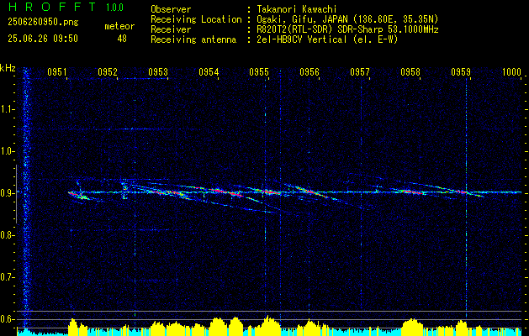This screenshot has height=336, width=529.
Task: Click the kHz axis unit label
Action: click(x=8, y=68)
